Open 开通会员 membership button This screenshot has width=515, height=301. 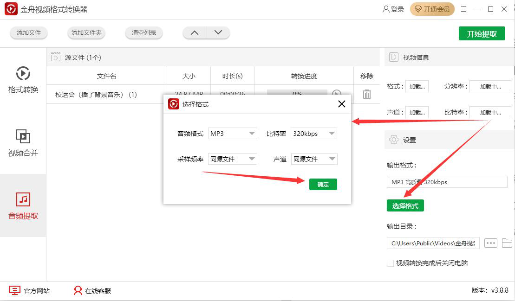(x=432, y=9)
